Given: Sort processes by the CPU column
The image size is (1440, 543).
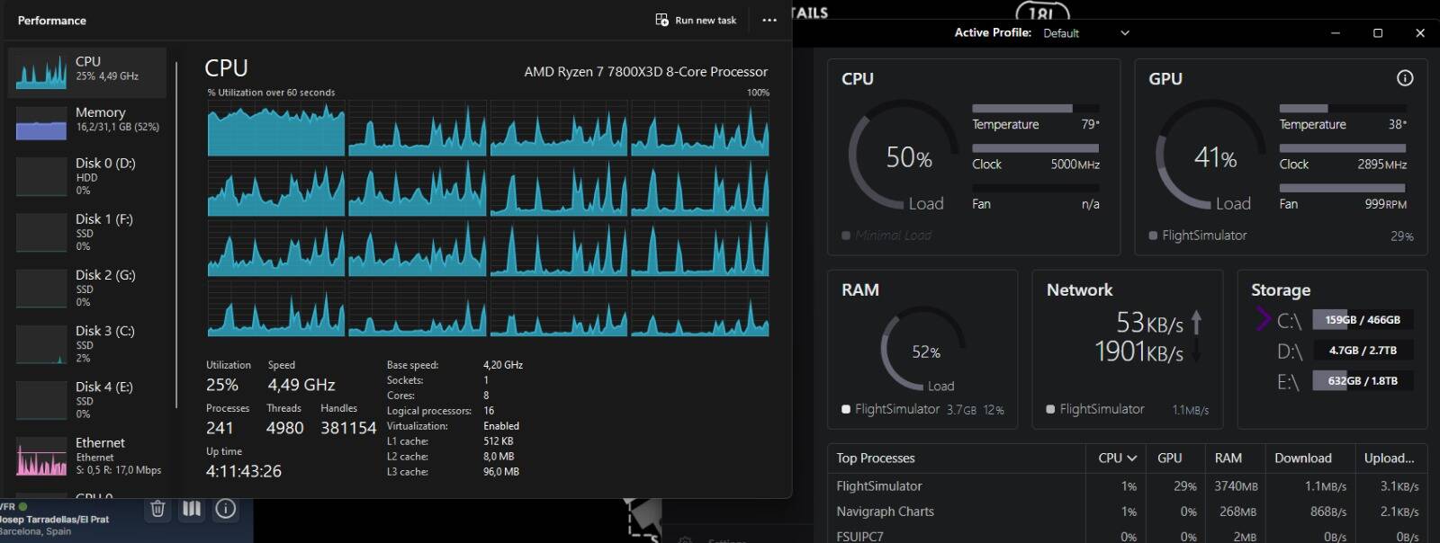Looking at the screenshot, I should click(1117, 458).
